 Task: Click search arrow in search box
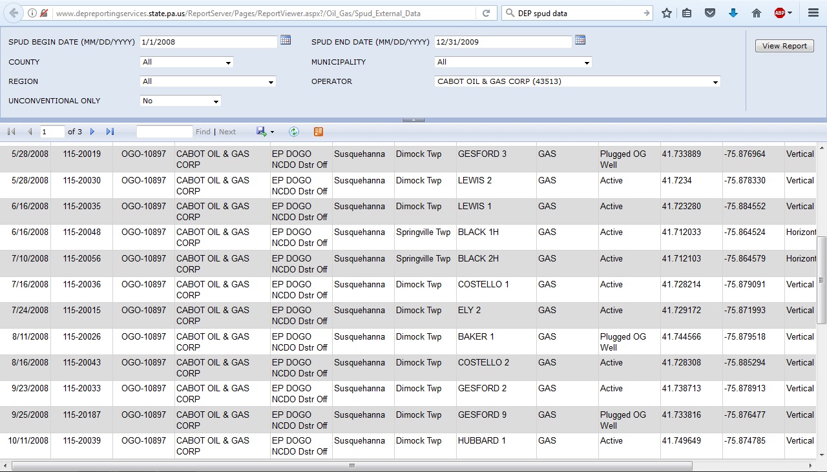[646, 13]
